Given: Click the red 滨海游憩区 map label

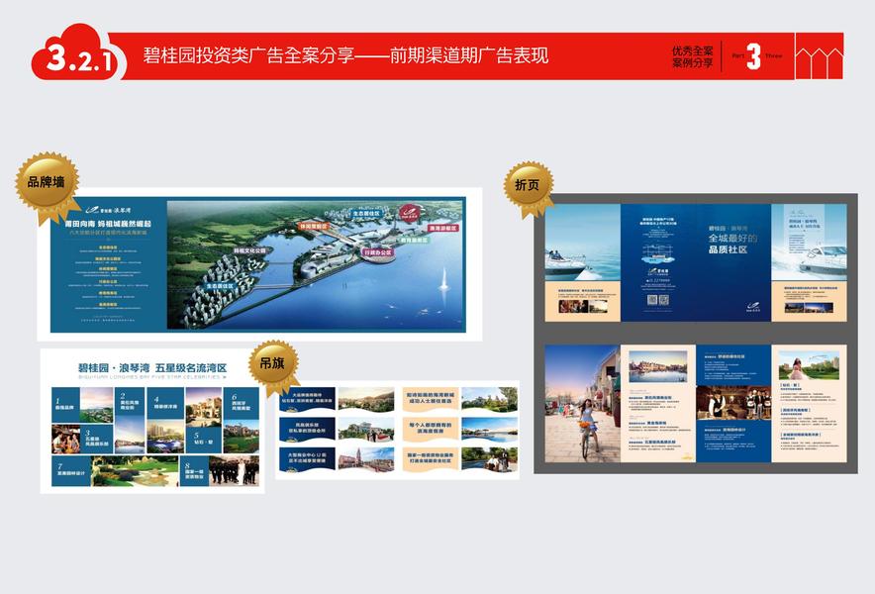Looking at the screenshot, I should point(443,229).
